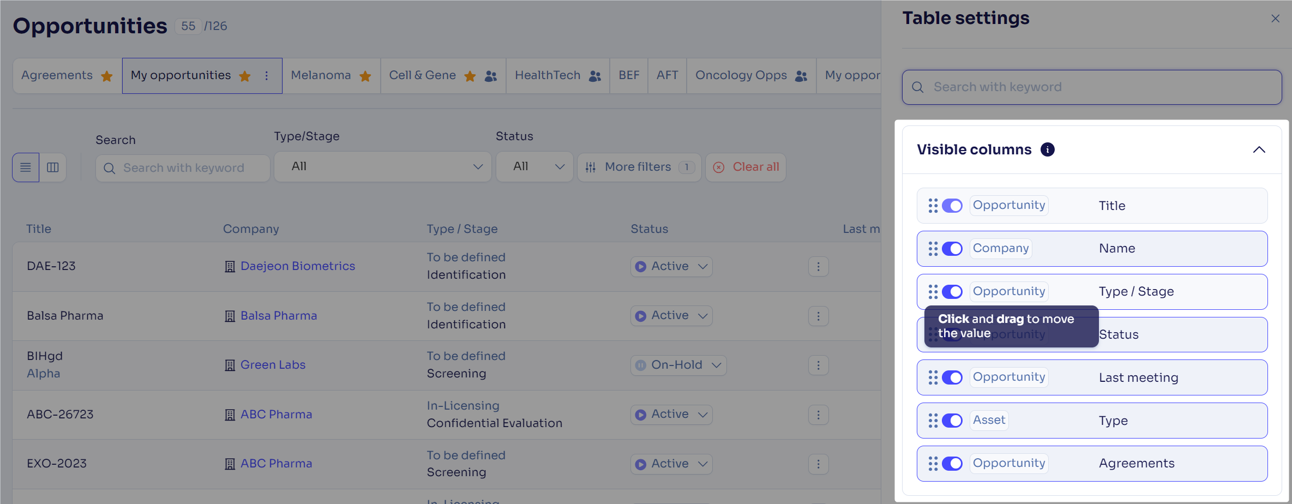Screen dimensions: 1292x504
Task: Open the Type/Stage filter dropdown
Action: [383, 167]
